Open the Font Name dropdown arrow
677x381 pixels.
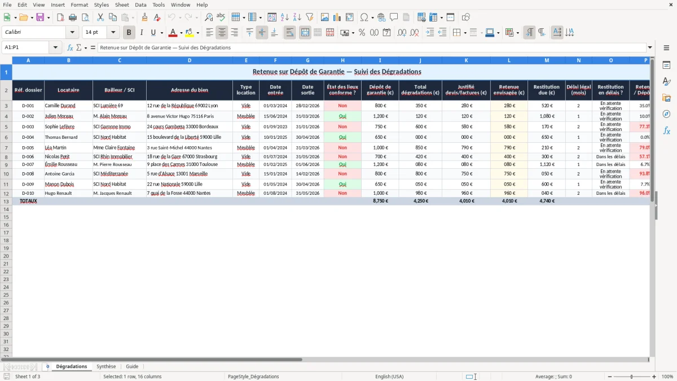pyautogui.click(x=72, y=33)
